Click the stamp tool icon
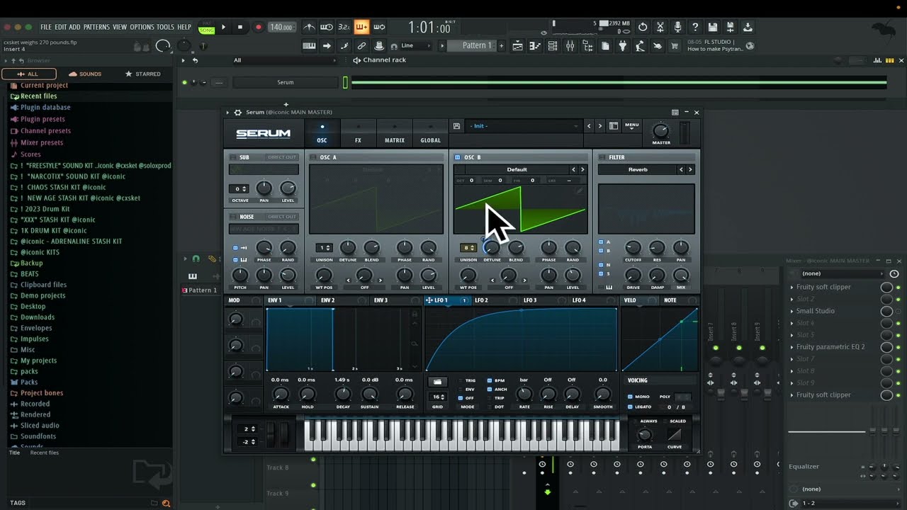This screenshot has height=510, width=907. pyautogui.click(x=379, y=45)
